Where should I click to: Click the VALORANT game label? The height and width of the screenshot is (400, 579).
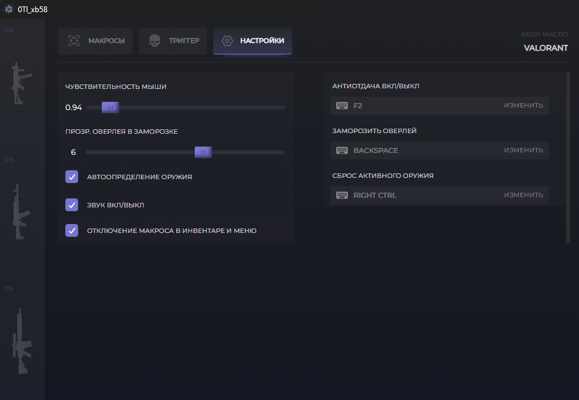pos(546,48)
